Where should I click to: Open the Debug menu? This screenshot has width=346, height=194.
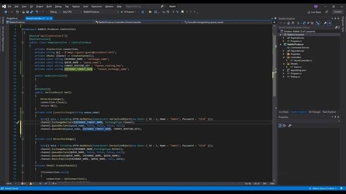pyautogui.click(x=58, y=6)
